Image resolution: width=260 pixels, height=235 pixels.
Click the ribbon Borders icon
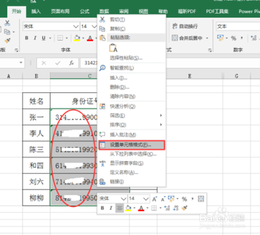[60, 38]
